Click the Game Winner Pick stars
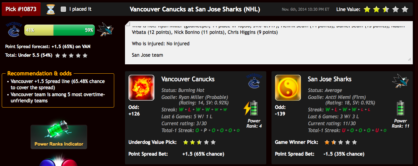The width and height of the screenshot is (418, 166). 340,142
